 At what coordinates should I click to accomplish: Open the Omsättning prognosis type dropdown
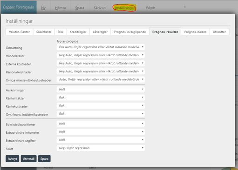[101, 47]
